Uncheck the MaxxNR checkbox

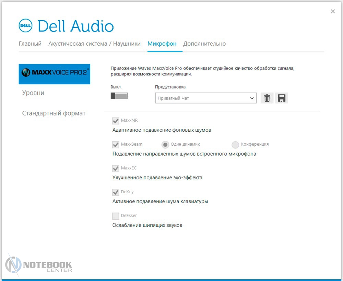[116, 121]
